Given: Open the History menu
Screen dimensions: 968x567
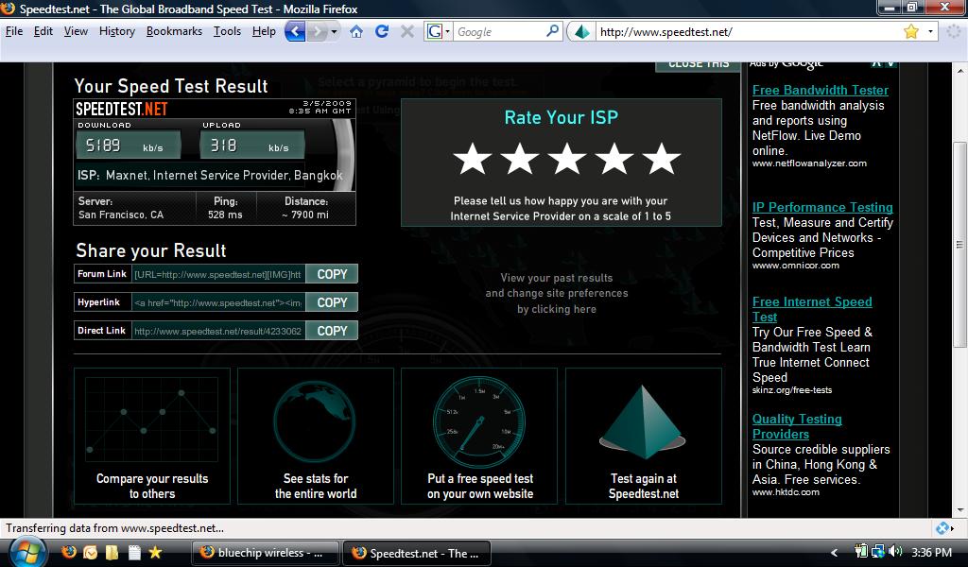Looking at the screenshot, I should (x=116, y=31).
